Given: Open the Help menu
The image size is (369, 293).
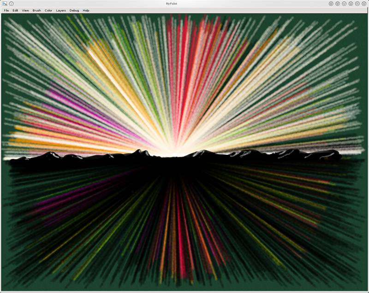Looking at the screenshot, I should (x=86, y=10).
